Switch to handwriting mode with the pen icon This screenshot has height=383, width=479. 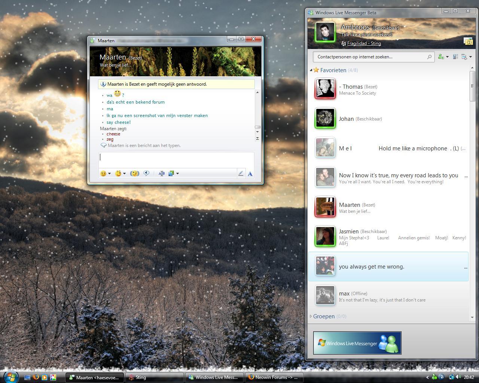coord(241,173)
